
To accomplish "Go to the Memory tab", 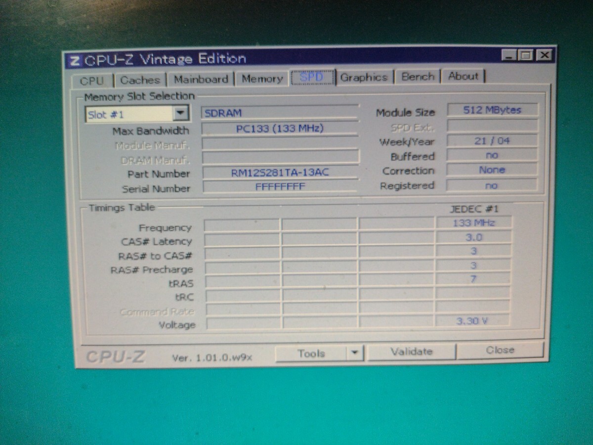I will pos(262,79).
